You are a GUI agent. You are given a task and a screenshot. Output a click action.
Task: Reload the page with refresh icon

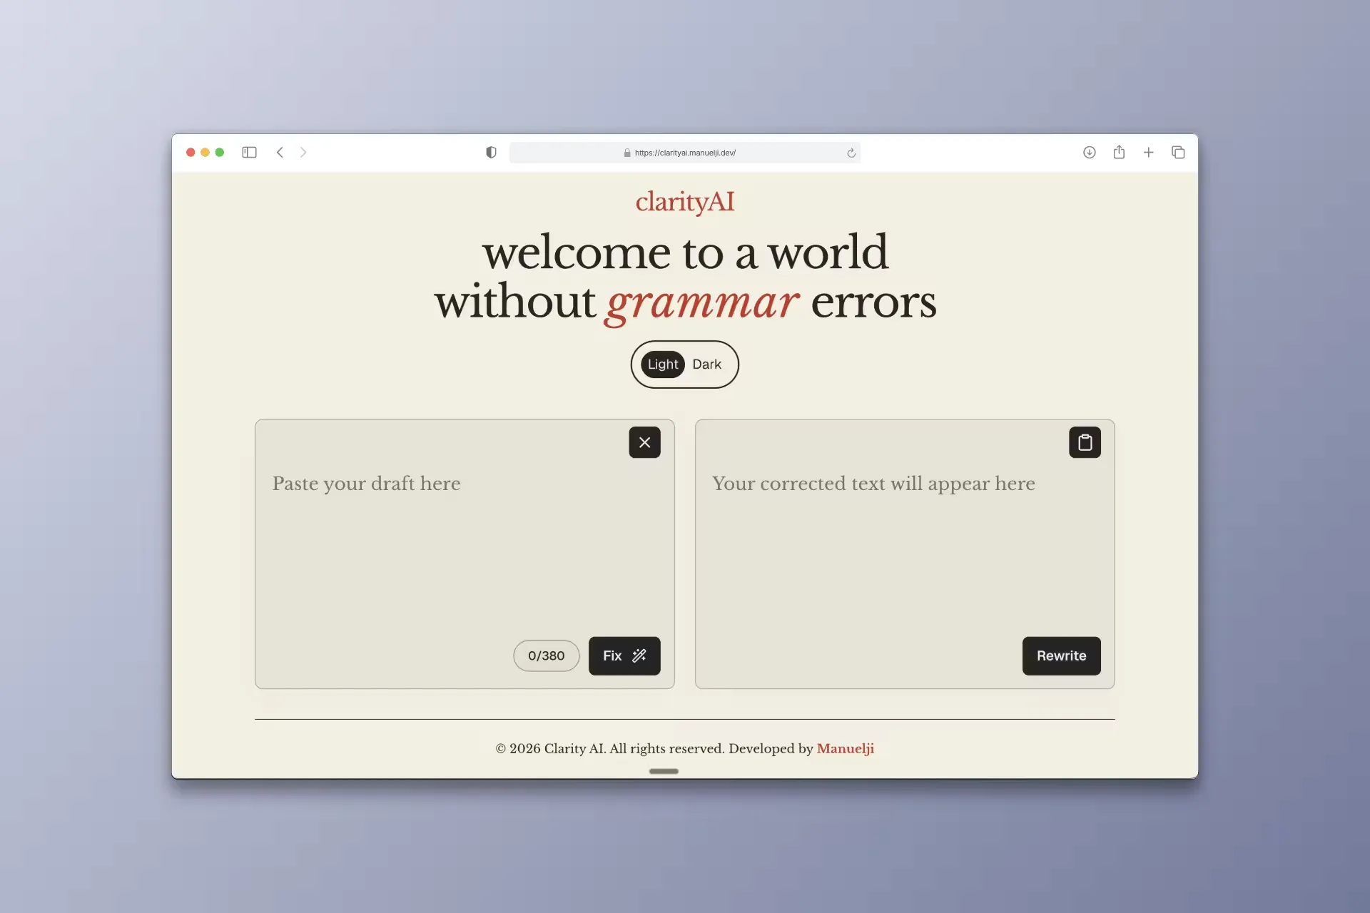(851, 153)
